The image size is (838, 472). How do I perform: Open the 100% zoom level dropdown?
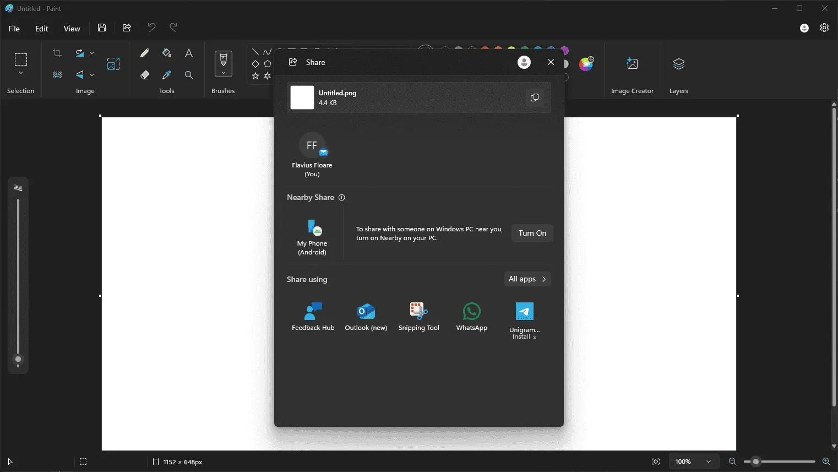694,462
